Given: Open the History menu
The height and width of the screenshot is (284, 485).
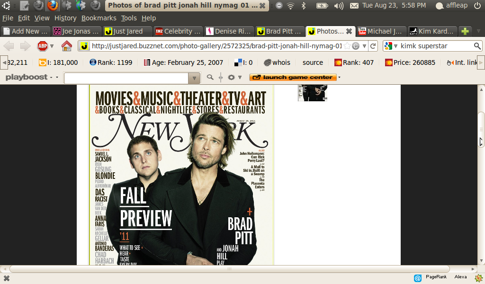Looking at the screenshot, I should point(65,18).
